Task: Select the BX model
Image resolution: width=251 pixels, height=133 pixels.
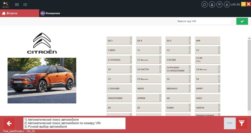Action: coord(119,108)
